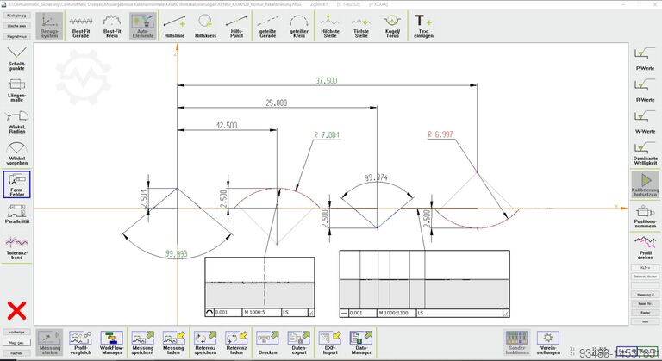Click the Lösche alles button
The image size is (662, 361).
16,27
